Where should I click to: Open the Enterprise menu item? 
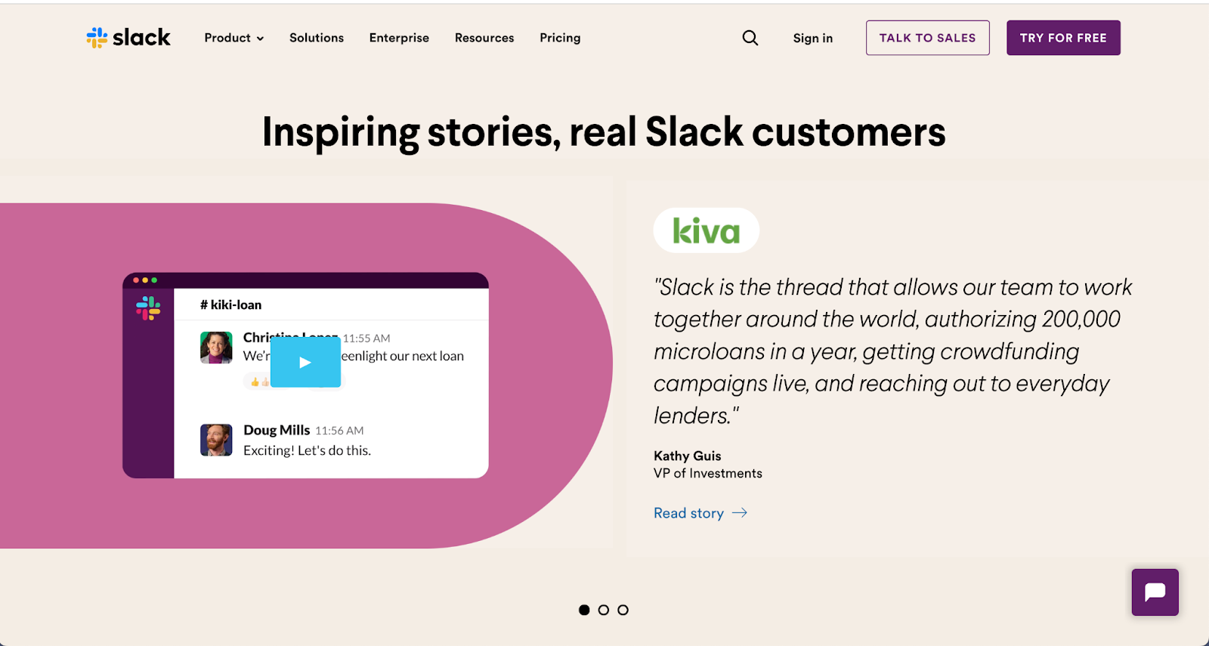399,38
